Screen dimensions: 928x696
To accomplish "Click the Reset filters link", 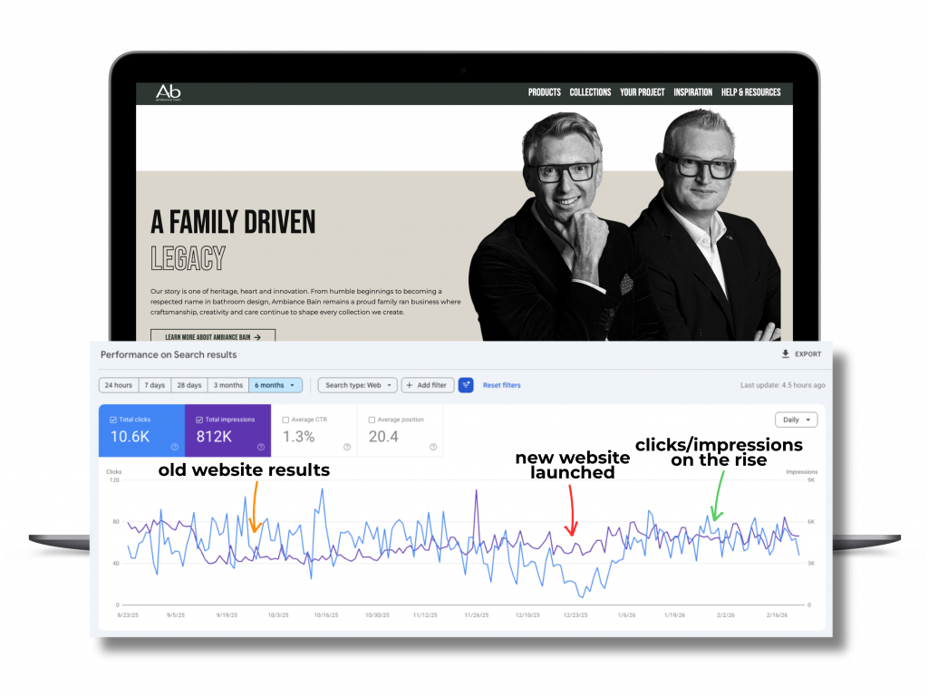I will click(501, 385).
